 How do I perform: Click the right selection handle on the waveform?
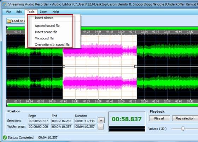pos(135,66)
